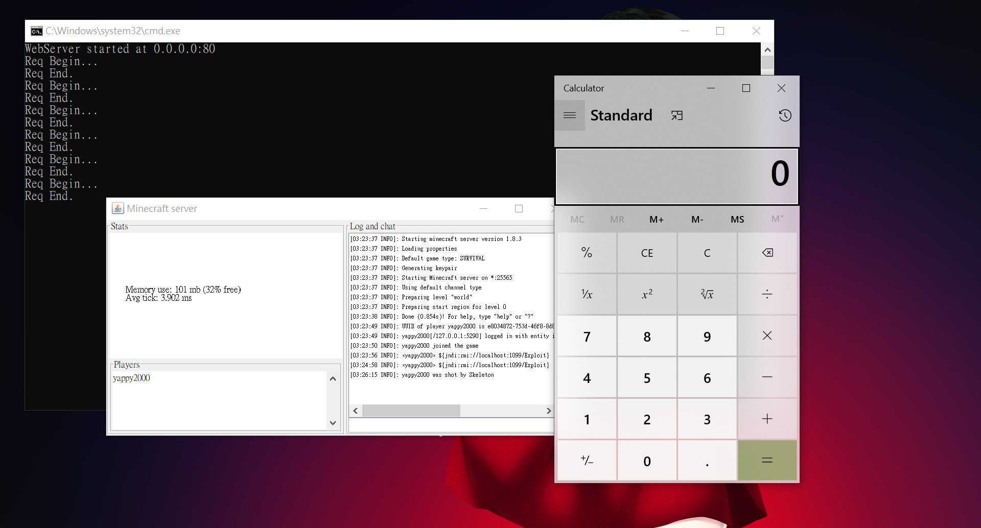Toggle the plus/minus sign key
Screen dimensions: 981x528
tap(587, 461)
